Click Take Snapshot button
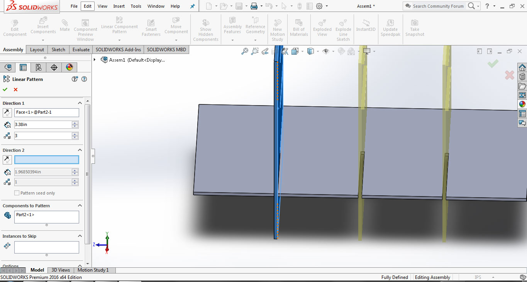Screen dimensions: 527x282 (x=415, y=27)
